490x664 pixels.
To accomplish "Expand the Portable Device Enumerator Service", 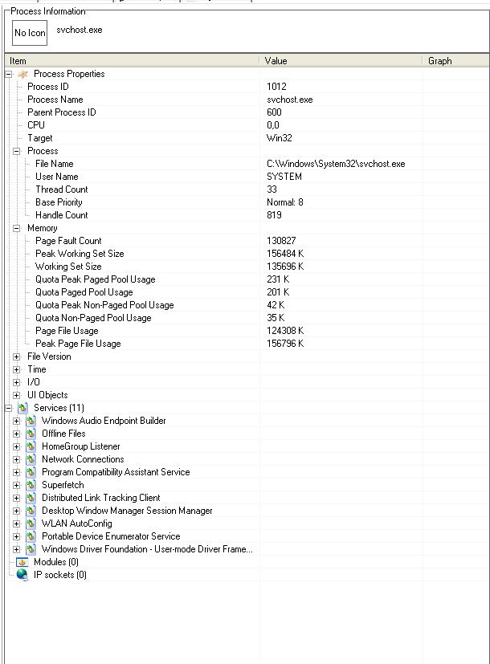I will point(17,536).
